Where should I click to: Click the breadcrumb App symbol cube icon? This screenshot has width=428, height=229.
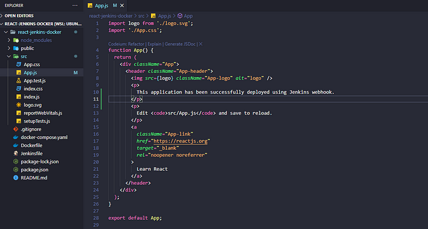coord(180,16)
